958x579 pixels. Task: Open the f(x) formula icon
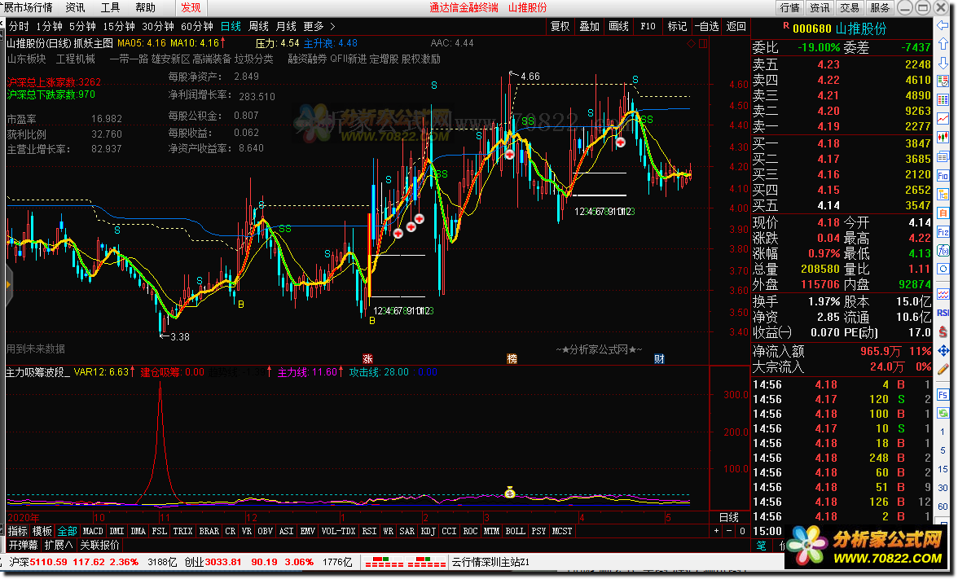tap(943, 251)
